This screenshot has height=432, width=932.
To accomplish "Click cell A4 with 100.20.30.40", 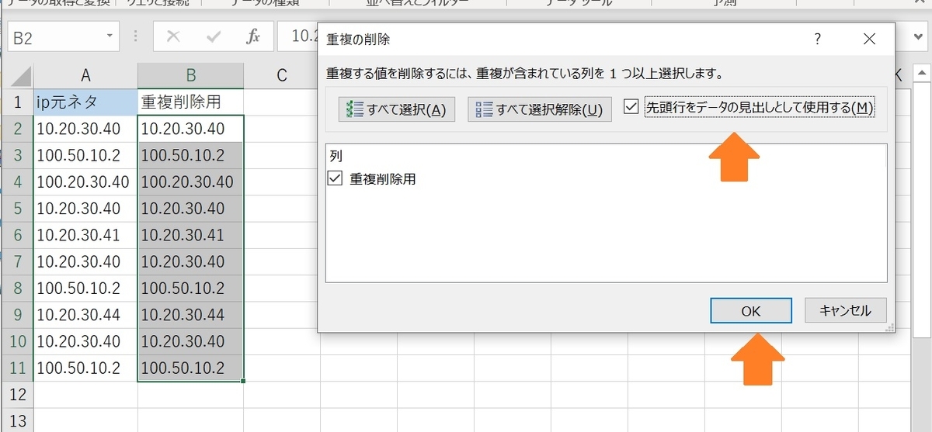I will pyautogui.click(x=86, y=181).
